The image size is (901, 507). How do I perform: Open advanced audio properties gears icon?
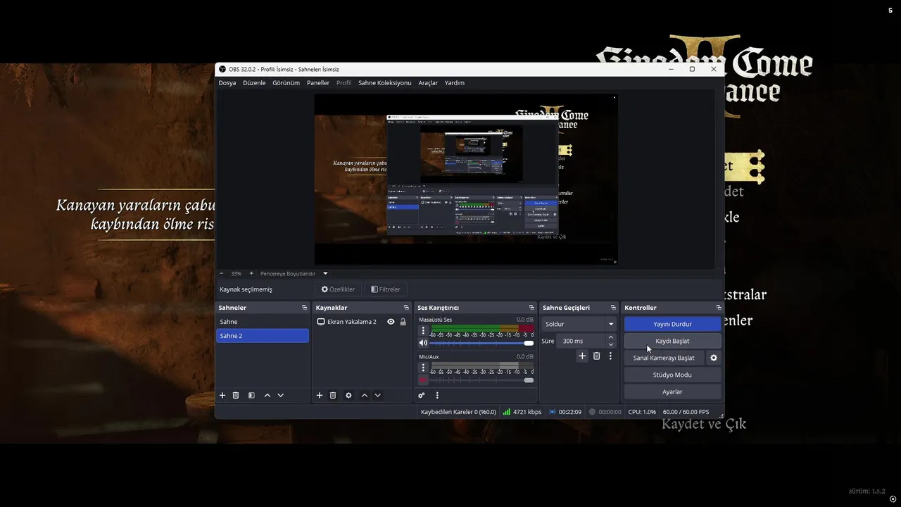pos(422,396)
